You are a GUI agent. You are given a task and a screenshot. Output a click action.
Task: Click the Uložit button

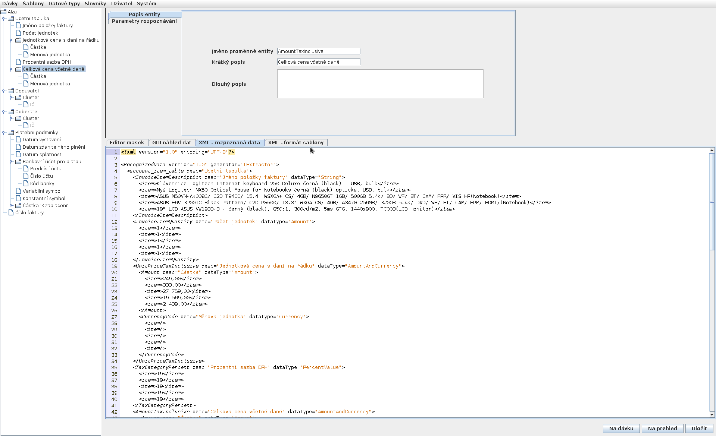coord(699,428)
